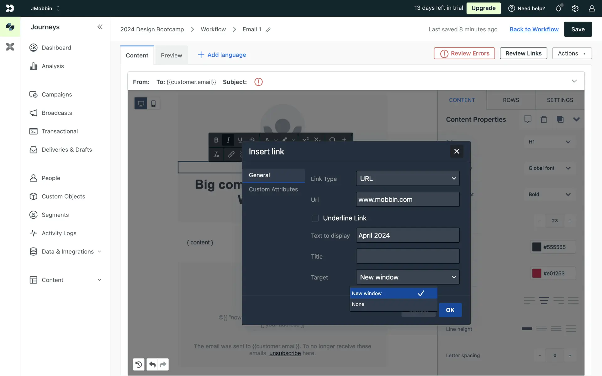Click the undo arrow icon
The image size is (602, 376).
pos(152,364)
